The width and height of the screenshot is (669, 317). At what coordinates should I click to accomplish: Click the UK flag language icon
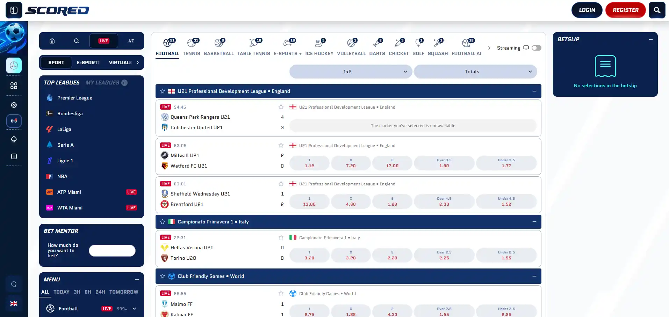14,304
